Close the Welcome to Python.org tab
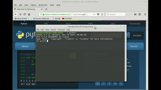This screenshot has width=161, height=90. tap(42, 9)
